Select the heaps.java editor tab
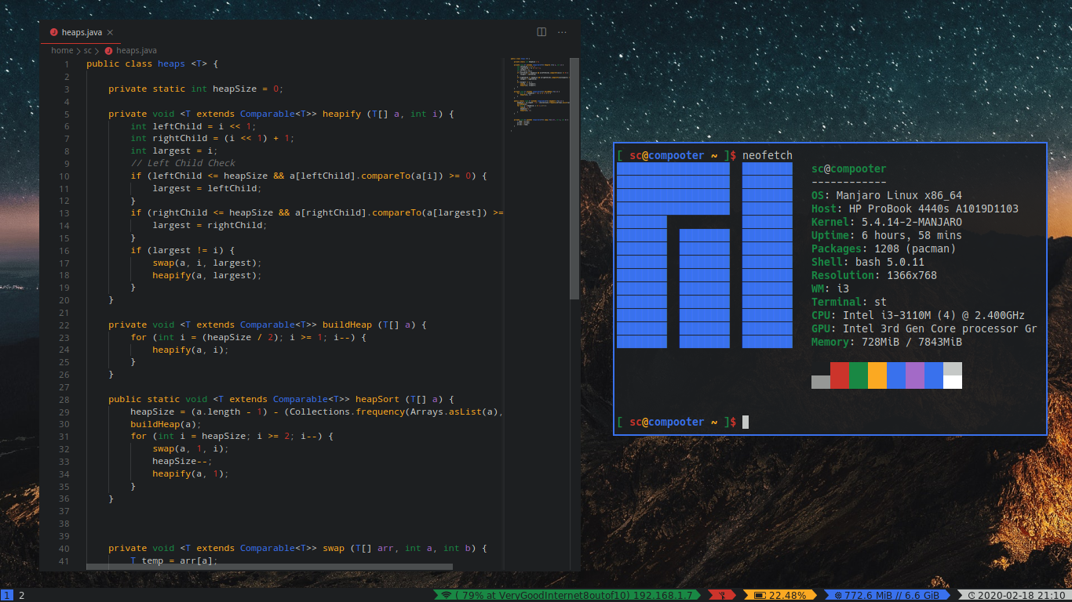The width and height of the screenshot is (1072, 602). click(82, 32)
